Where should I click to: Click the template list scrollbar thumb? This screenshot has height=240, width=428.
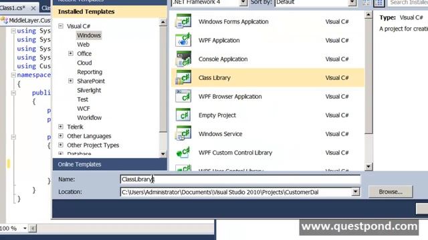tap(368, 76)
